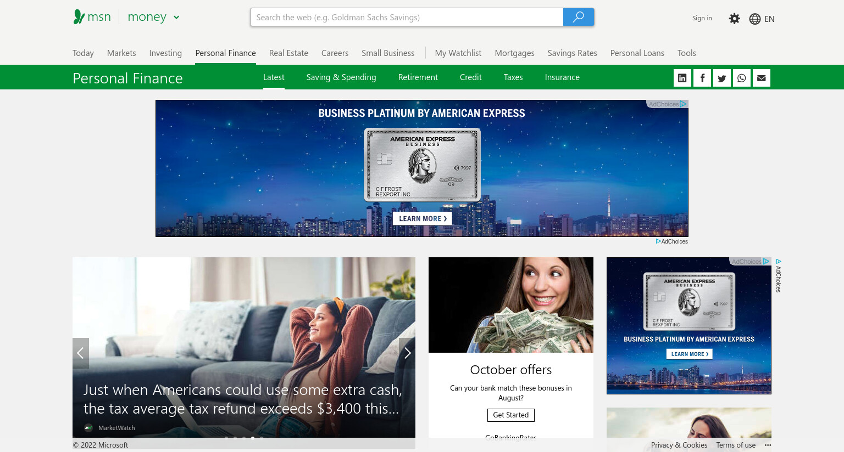Click the Get Started button

click(x=511, y=415)
